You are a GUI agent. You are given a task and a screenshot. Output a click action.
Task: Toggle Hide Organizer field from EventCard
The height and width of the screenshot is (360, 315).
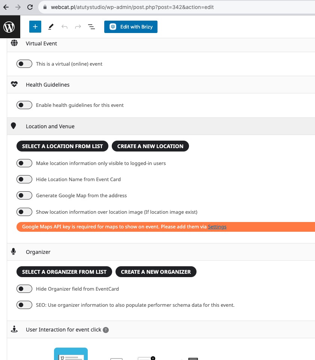(24, 289)
